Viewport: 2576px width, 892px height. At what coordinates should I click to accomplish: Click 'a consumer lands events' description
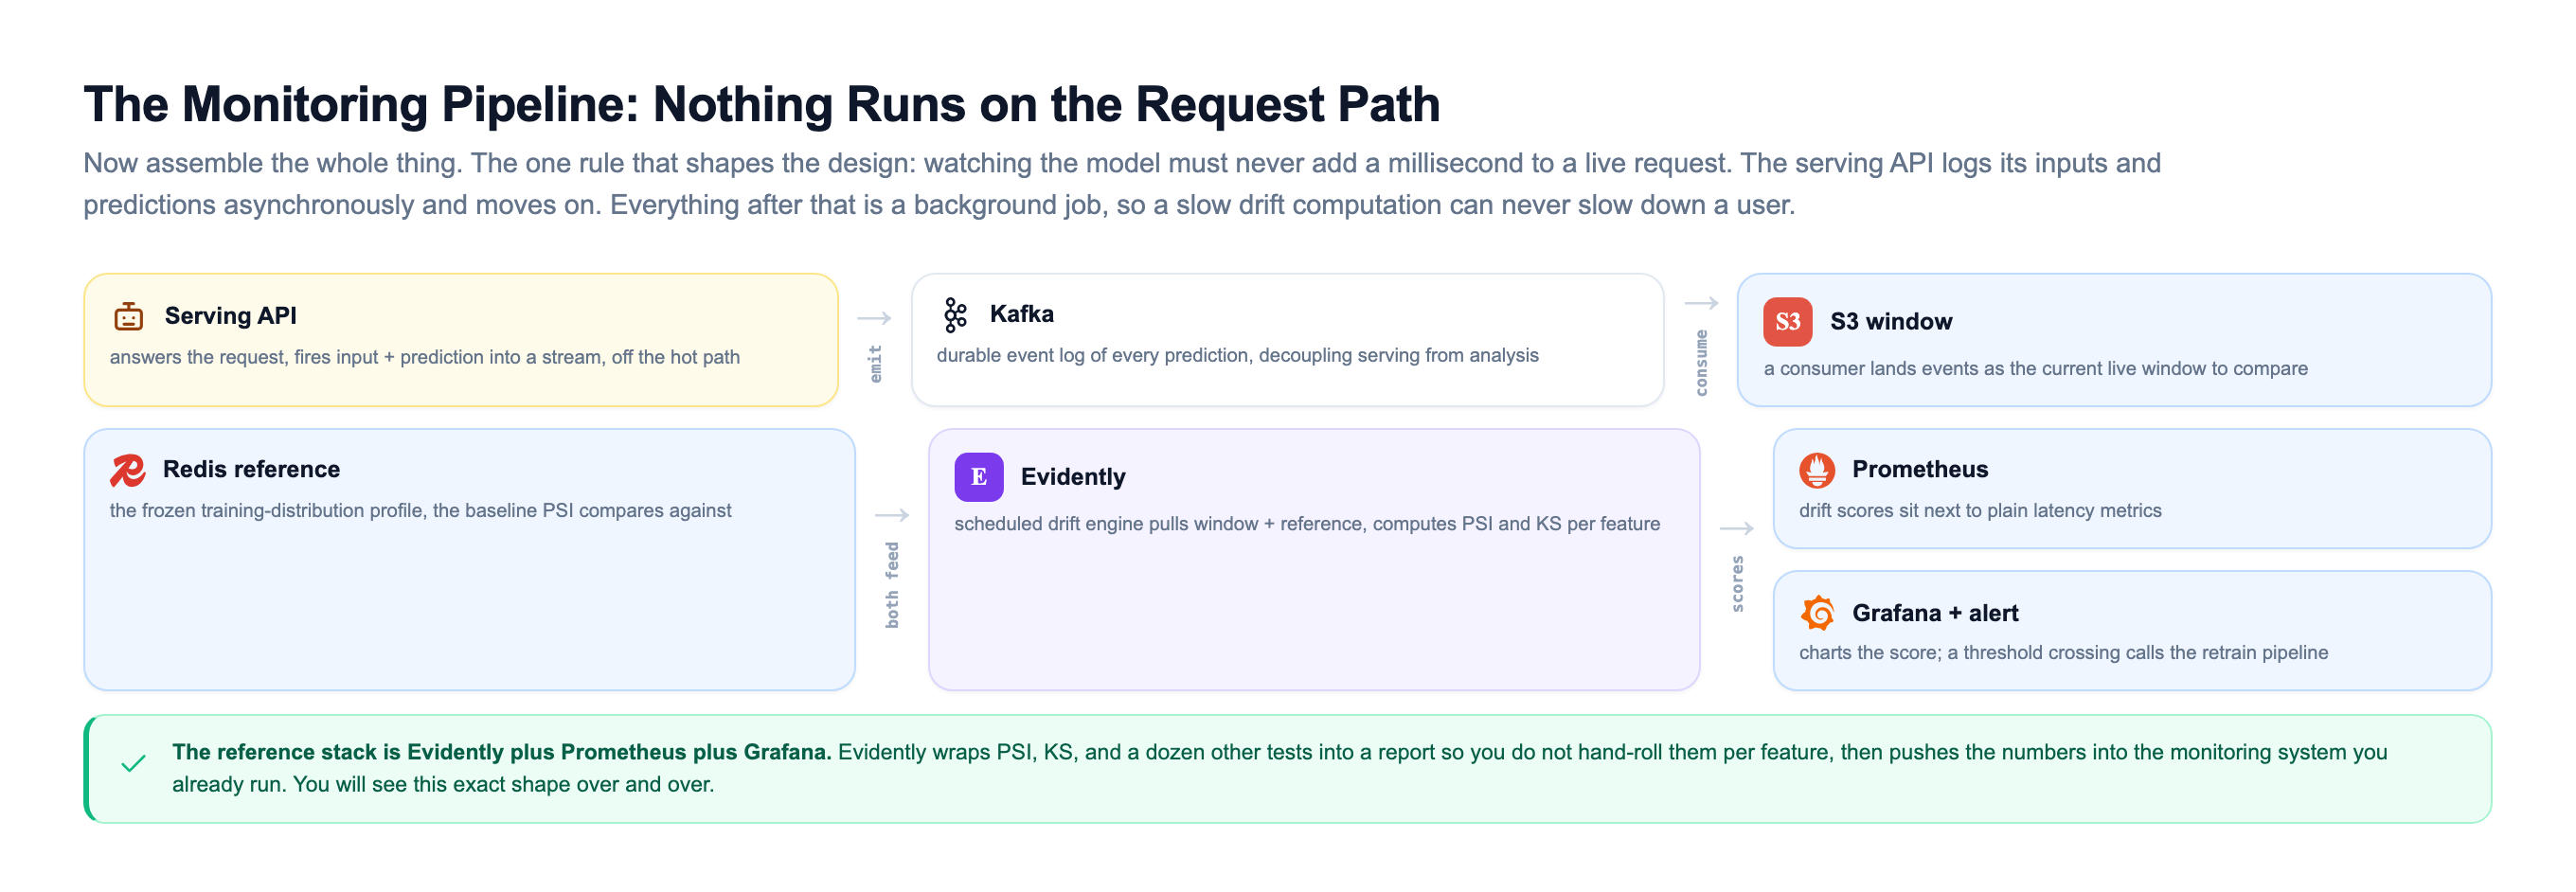pyautogui.click(x=2035, y=369)
